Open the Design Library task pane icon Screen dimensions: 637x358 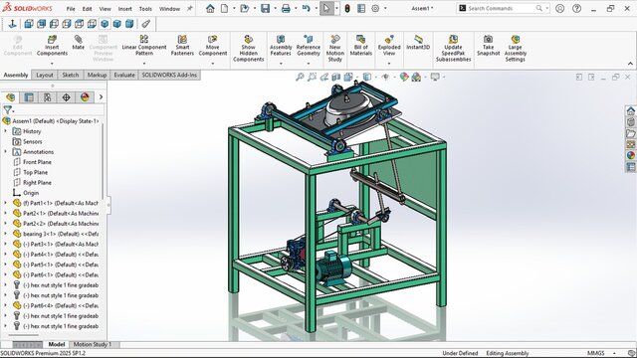(630, 122)
